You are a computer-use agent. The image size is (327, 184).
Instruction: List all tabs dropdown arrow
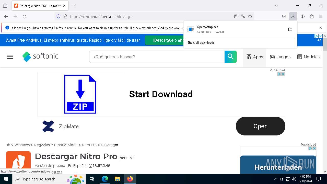coord(276,6)
